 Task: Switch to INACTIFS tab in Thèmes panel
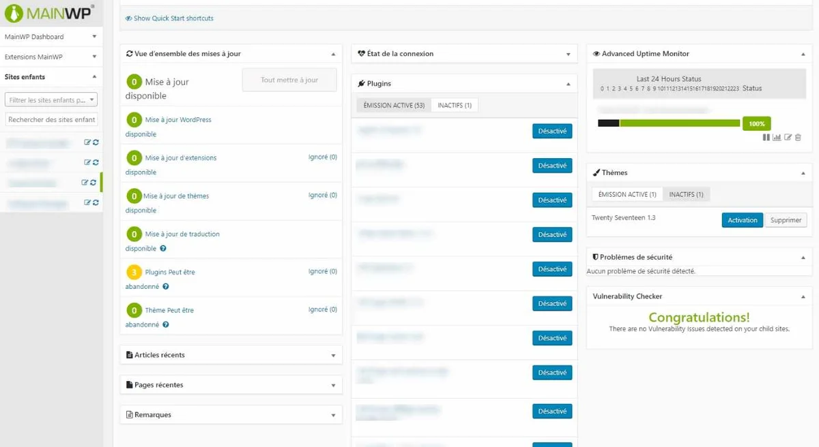tap(686, 194)
